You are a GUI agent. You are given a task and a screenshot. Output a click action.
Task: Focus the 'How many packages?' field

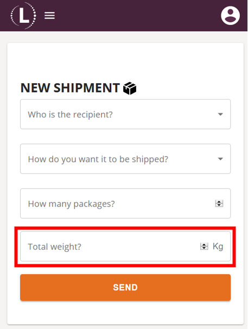click(125, 203)
